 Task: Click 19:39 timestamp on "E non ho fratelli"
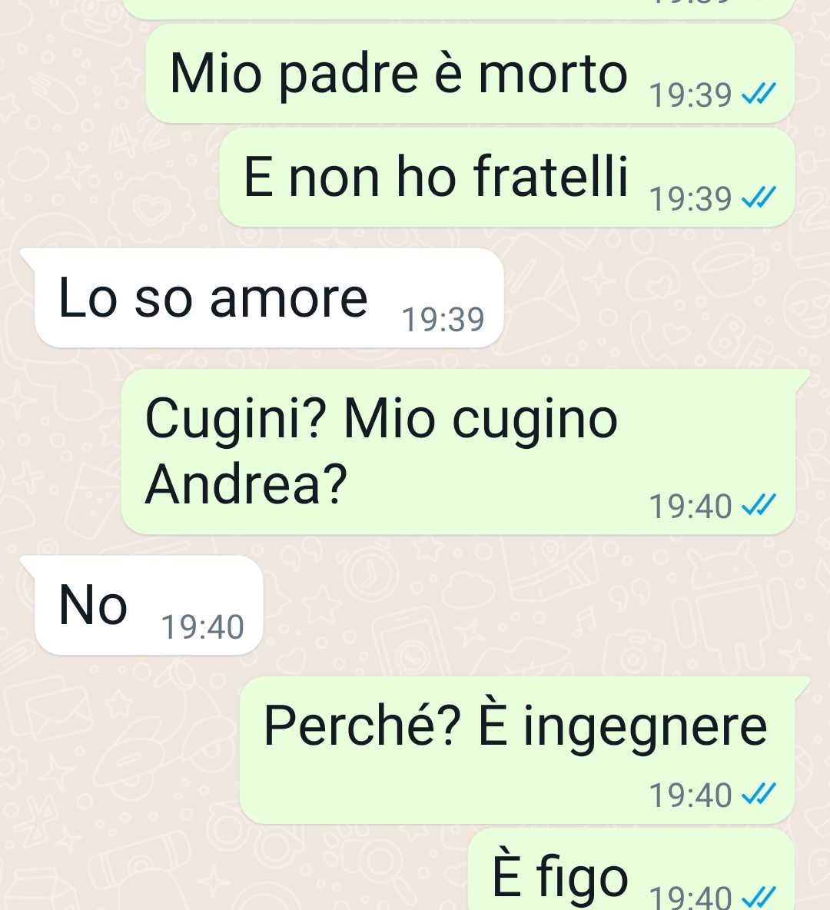pos(690,199)
